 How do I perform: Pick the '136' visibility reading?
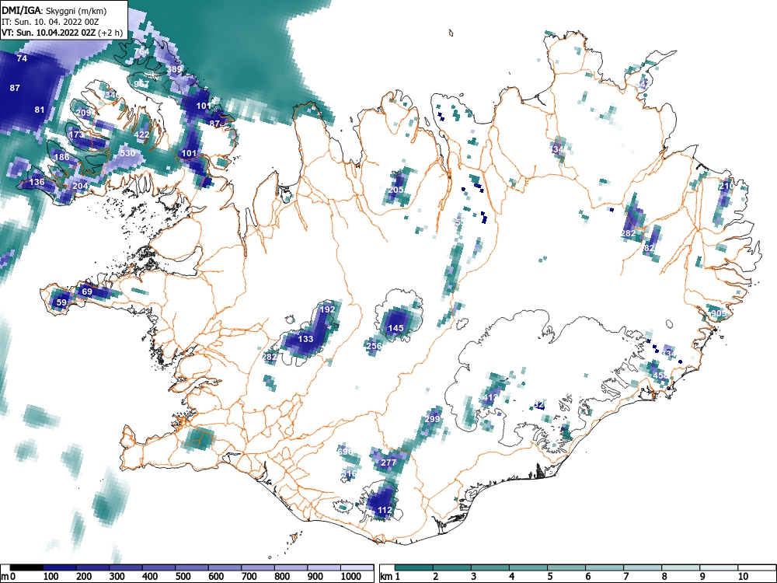(x=37, y=182)
